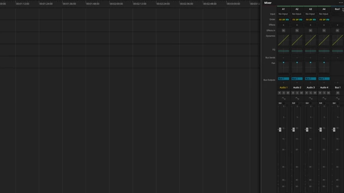Click timeline ruler at 00:01:24:00
This screenshot has width=344, height=193.
46,4
